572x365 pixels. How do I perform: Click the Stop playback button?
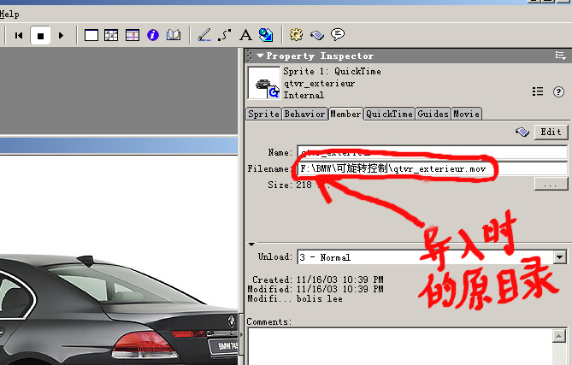(x=40, y=35)
